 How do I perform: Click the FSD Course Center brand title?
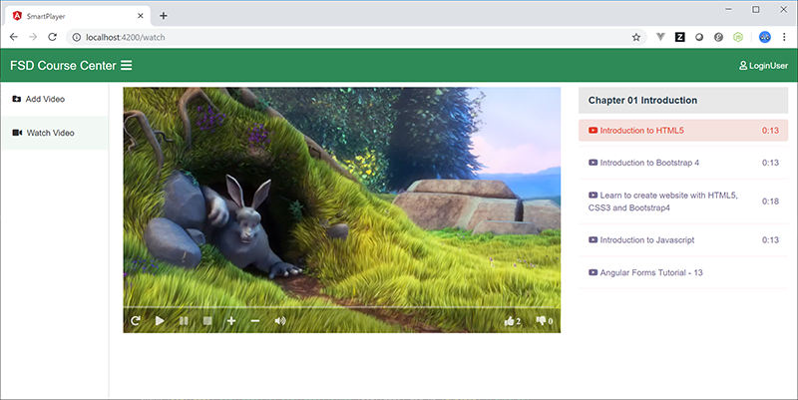(x=63, y=66)
